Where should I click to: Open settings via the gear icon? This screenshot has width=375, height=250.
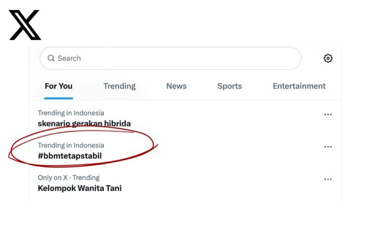[x=328, y=58]
